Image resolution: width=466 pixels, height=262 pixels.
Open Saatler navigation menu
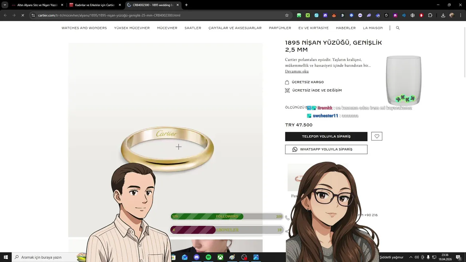coord(193,28)
